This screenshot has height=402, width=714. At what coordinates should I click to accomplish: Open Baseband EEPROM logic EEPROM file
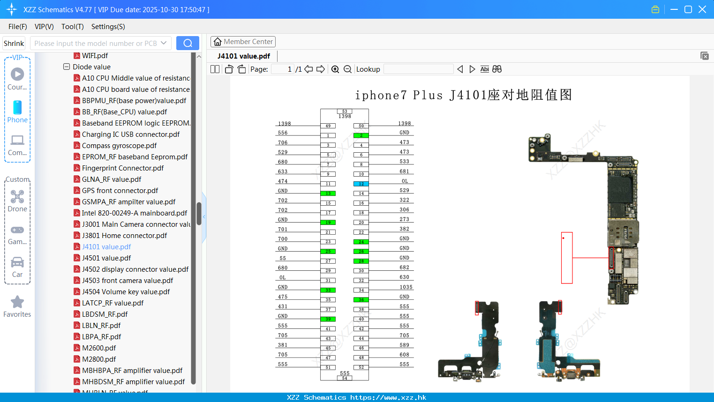(136, 123)
